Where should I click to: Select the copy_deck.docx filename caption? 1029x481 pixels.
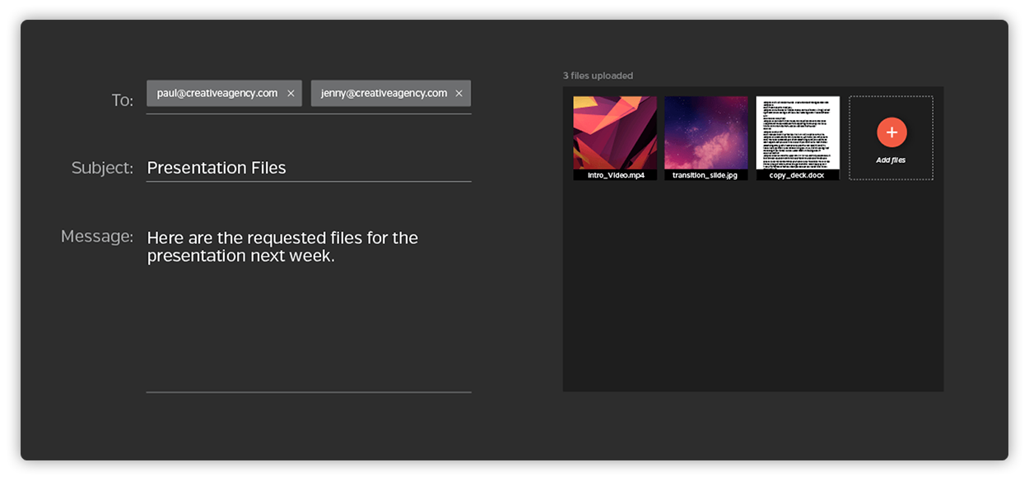click(x=797, y=173)
